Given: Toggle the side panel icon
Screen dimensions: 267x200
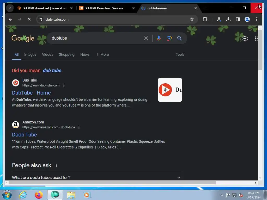Looking at the screenshot, I should click(238, 19).
